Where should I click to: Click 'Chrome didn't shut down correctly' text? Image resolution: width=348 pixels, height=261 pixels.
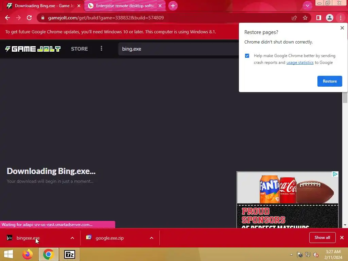pos(278,42)
